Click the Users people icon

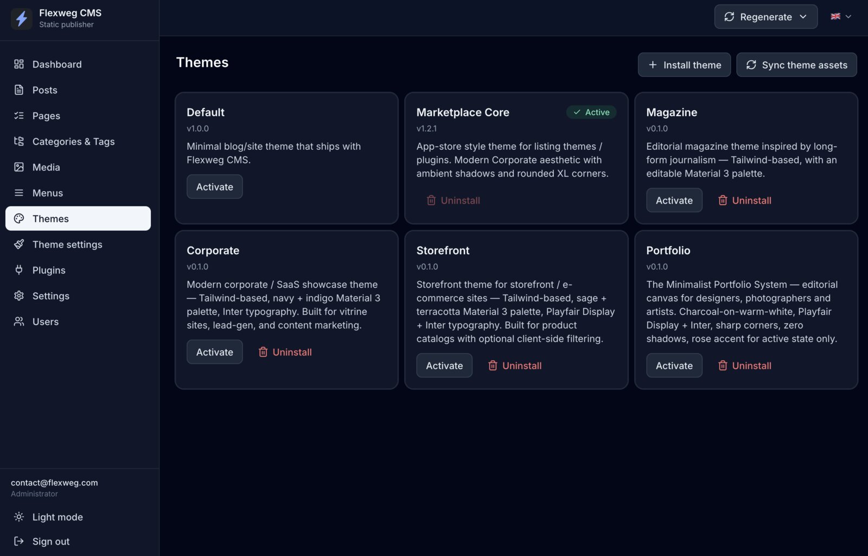(x=19, y=321)
